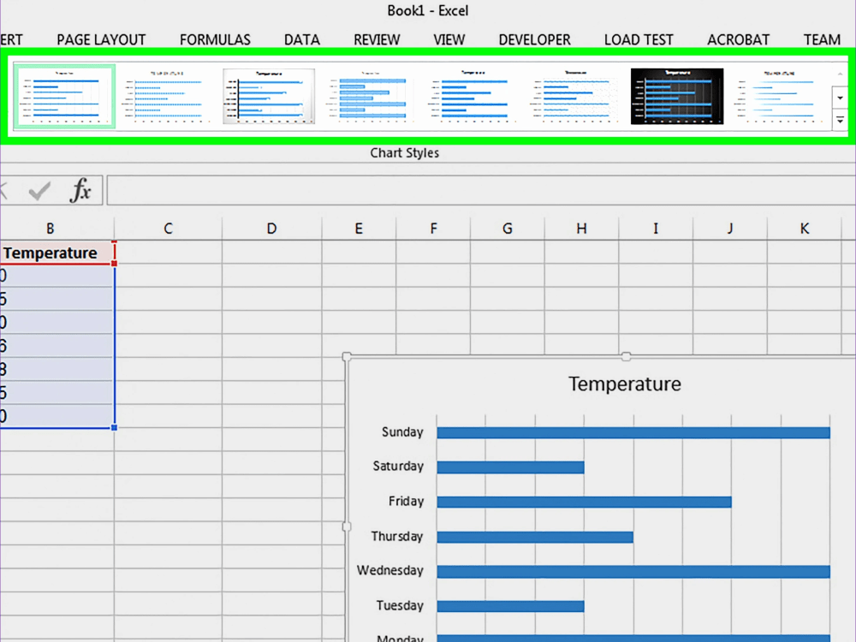Click inside the formula bar input
Image resolution: width=856 pixels, height=642 pixels.
pos(480,190)
